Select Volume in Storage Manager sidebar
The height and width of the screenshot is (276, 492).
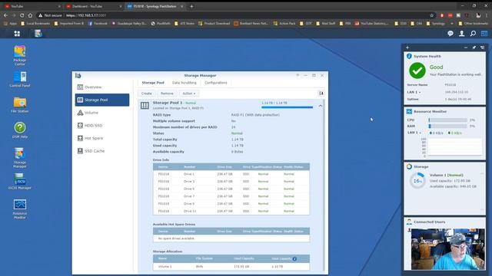point(102,113)
